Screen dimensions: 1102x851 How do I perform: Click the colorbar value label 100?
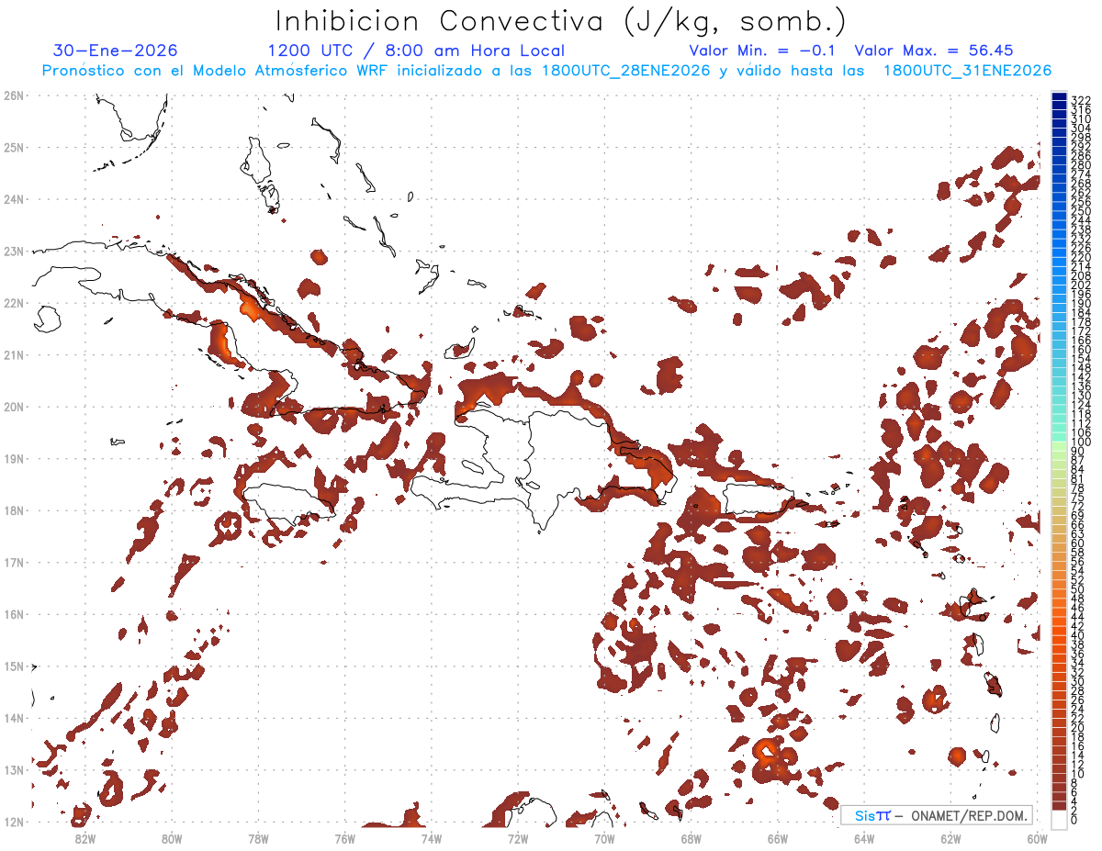pos(1081,442)
